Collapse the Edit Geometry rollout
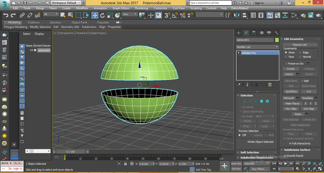This screenshot has width=324, height=173. point(282,39)
